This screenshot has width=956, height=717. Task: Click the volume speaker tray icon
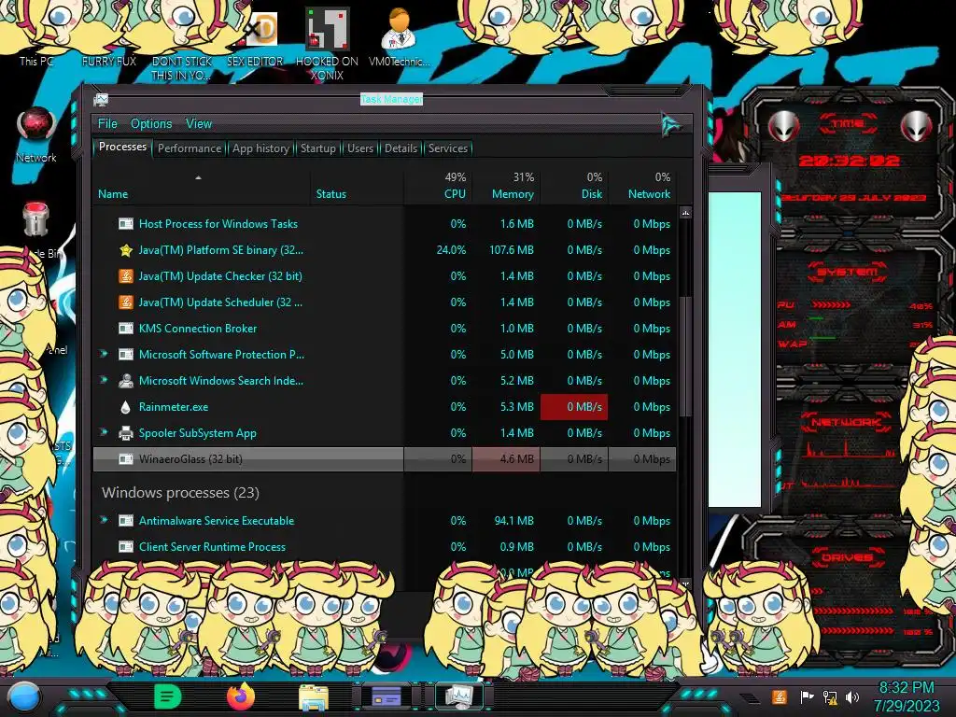[x=852, y=696]
